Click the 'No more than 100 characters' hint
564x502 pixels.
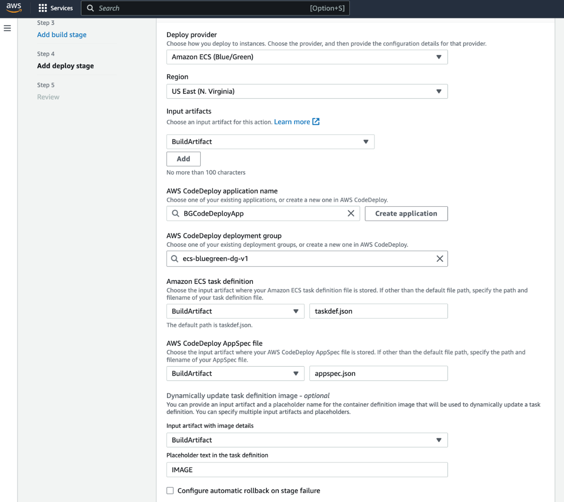click(206, 173)
